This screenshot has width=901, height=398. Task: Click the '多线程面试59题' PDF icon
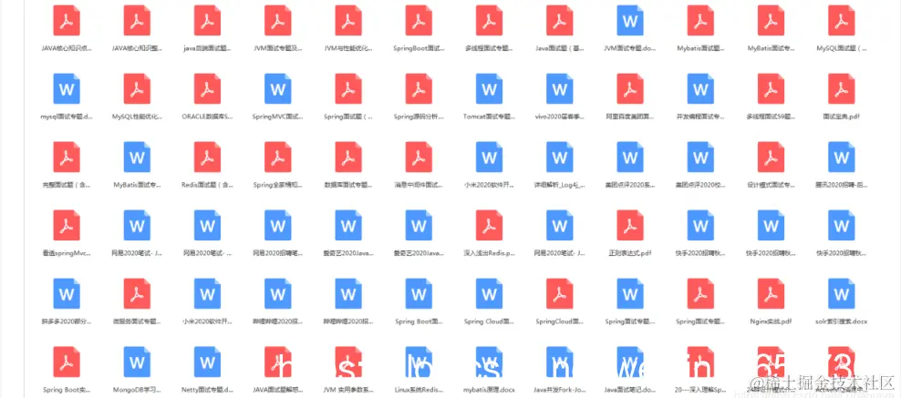pos(772,88)
